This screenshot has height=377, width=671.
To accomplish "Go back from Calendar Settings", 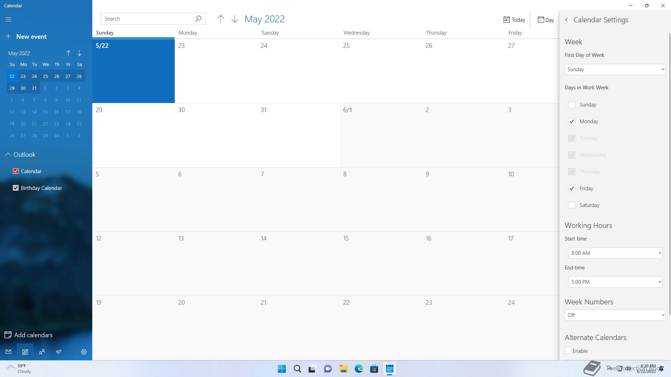I will [567, 20].
